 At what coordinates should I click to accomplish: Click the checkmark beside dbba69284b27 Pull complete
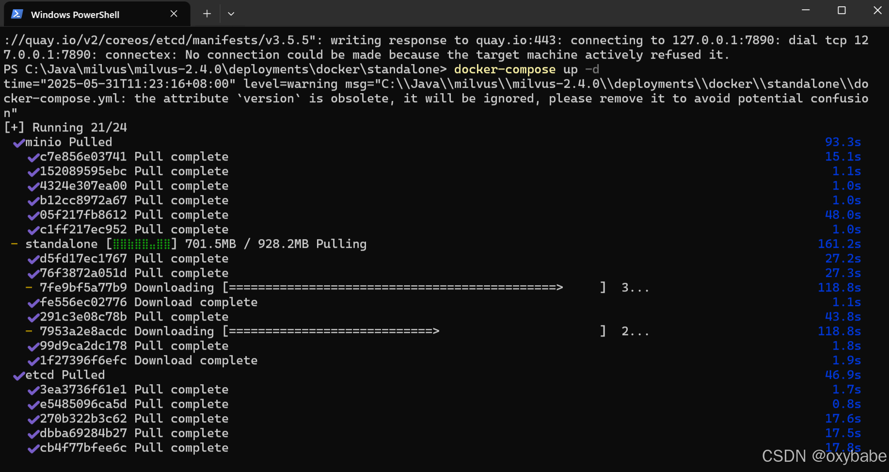tap(33, 434)
